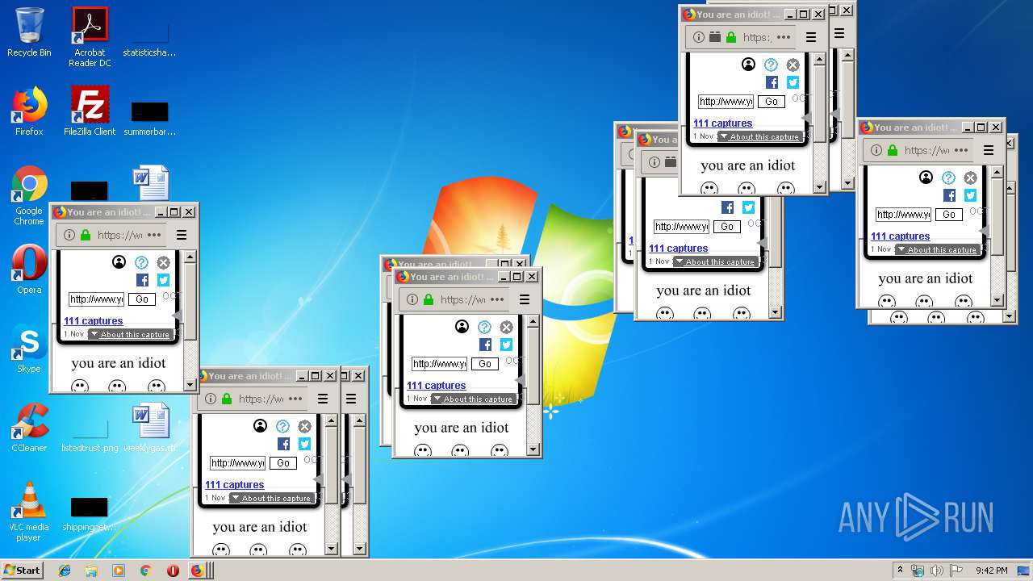The height and width of the screenshot is (581, 1033).
Task: Focus Wayback URL field in bottom window above taskbar
Action: click(237, 463)
